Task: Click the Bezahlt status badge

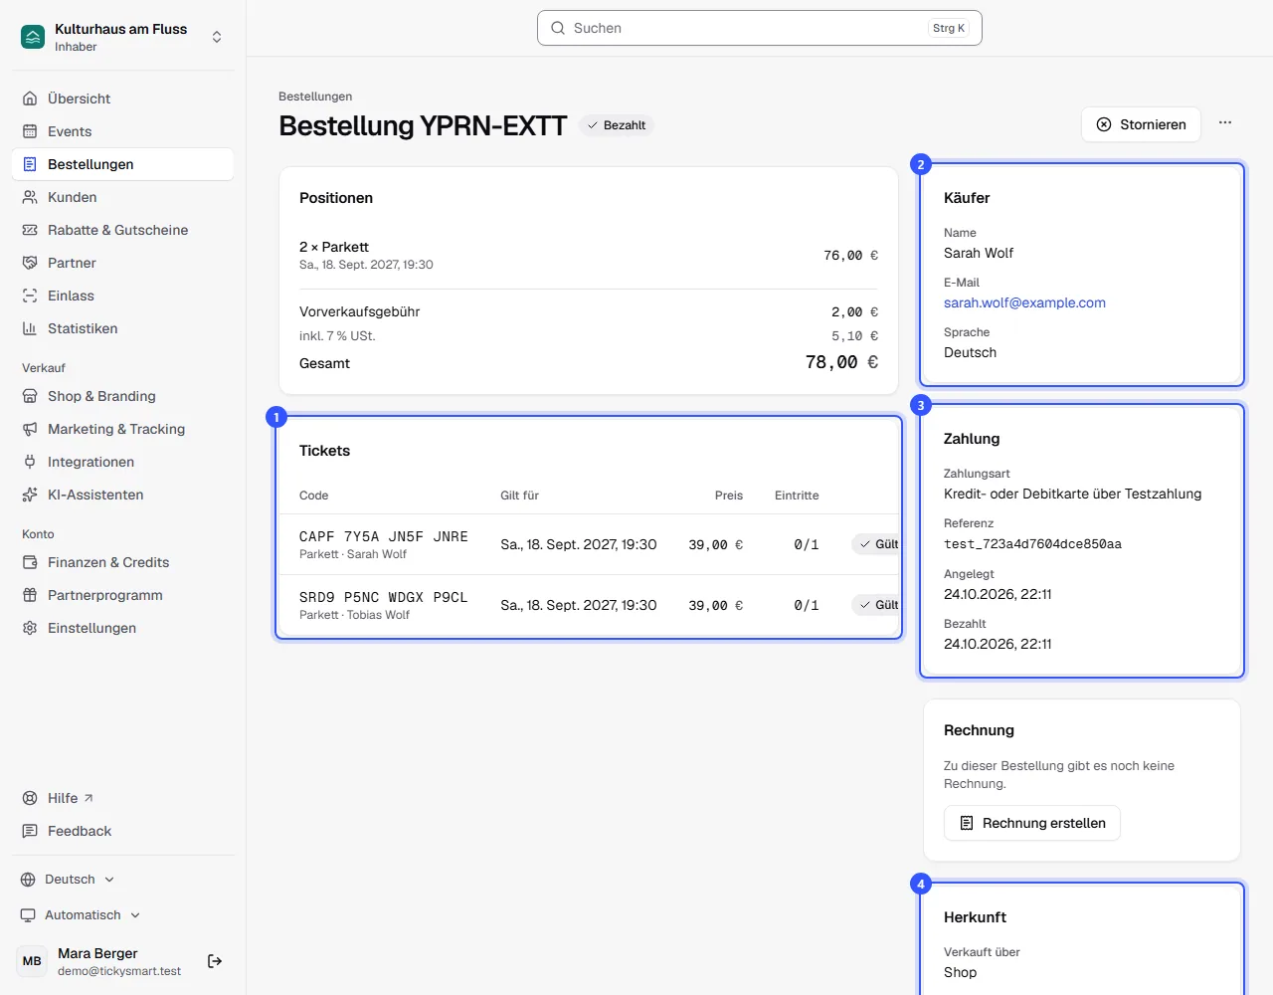Action: [617, 125]
